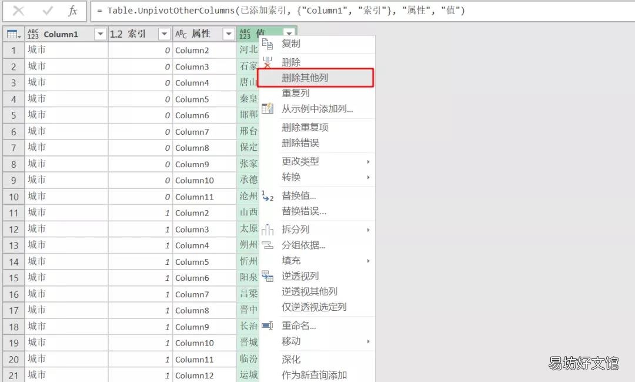Screen dimensions: 635x382
Task: Click the split column icon beside 拆分列
Action: pyautogui.click(x=268, y=230)
